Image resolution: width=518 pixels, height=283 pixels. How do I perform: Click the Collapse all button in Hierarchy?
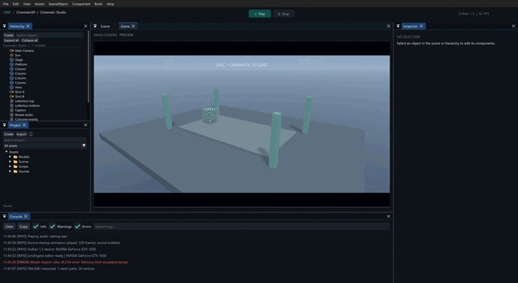click(x=30, y=41)
